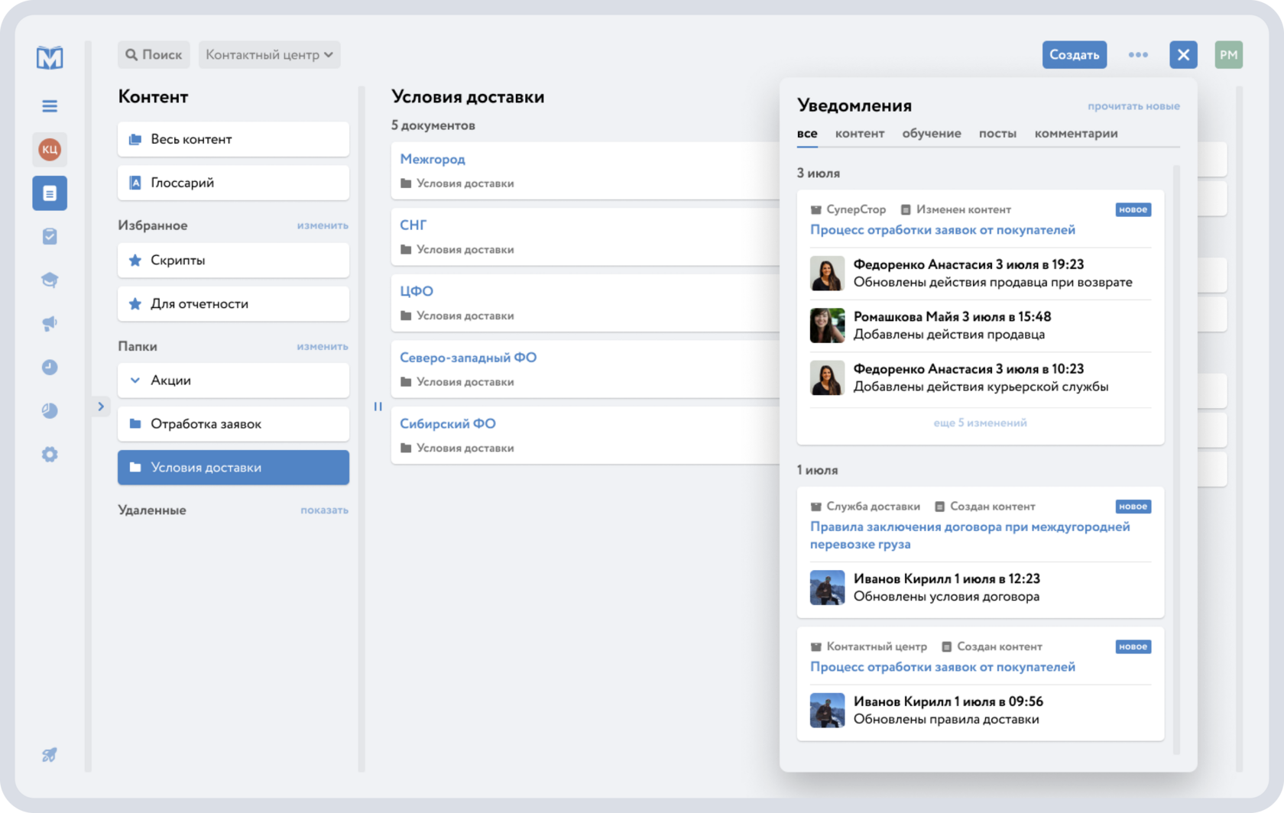Click новое badge on Служба доставки notification
Screen dimensions: 1284x813
[1133, 507]
